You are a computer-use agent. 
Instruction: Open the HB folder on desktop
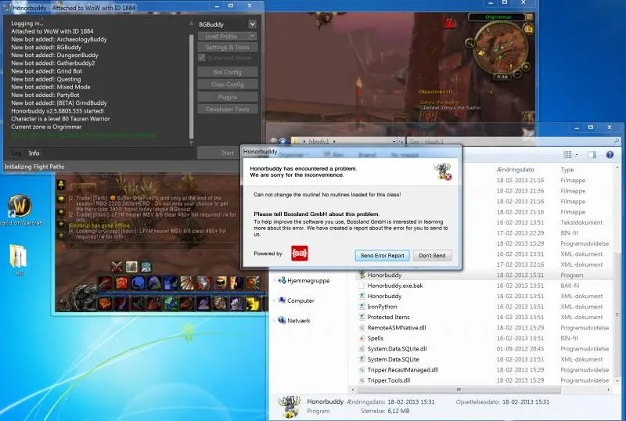[20, 257]
